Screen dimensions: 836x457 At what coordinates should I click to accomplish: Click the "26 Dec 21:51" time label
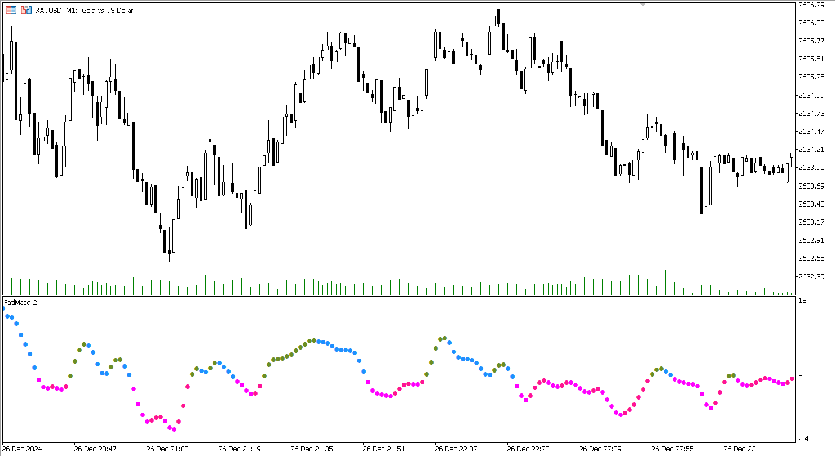384,450
